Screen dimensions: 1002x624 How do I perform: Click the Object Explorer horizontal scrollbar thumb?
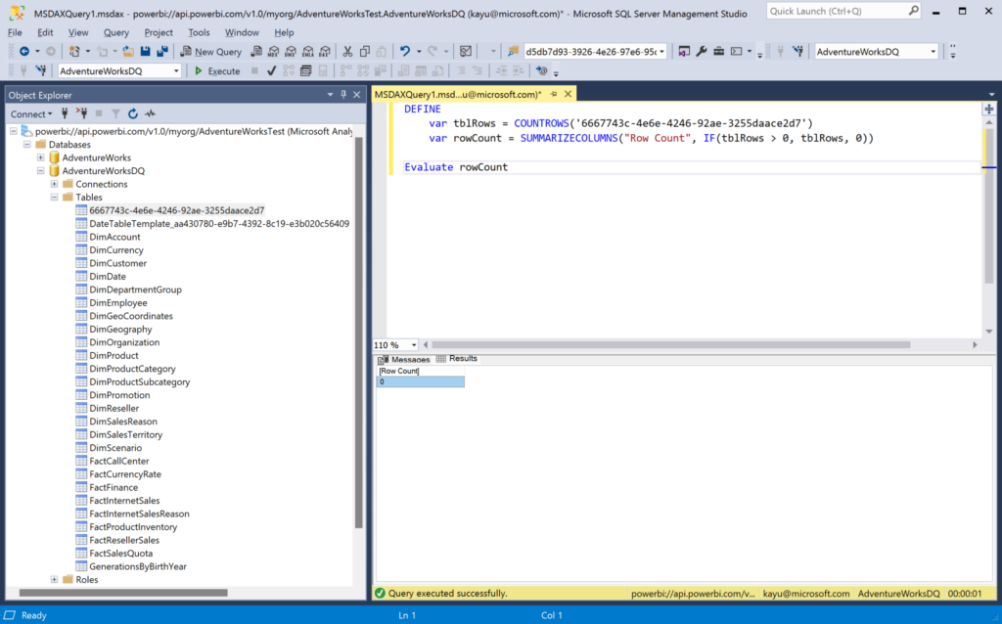pyautogui.click(x=123, y=593)
